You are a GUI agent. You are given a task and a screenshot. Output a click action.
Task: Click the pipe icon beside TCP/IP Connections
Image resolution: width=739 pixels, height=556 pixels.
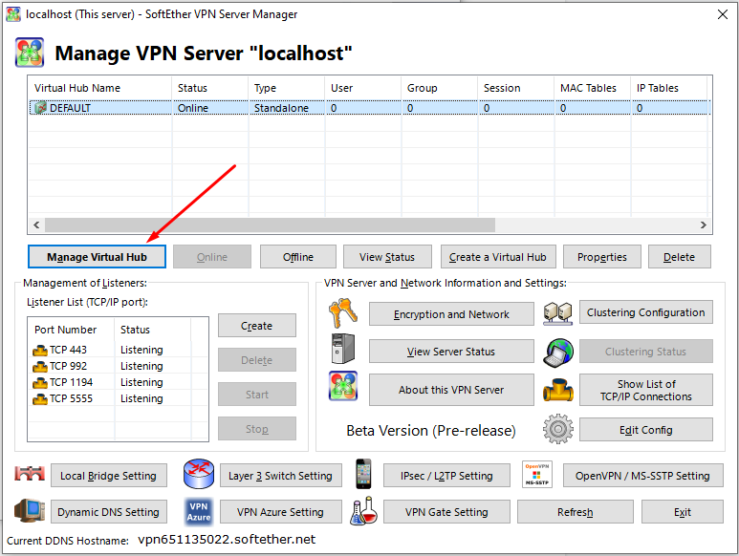(558, 391)
